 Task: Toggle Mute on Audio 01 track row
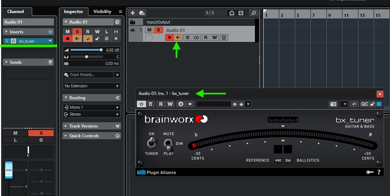(149, 30)
